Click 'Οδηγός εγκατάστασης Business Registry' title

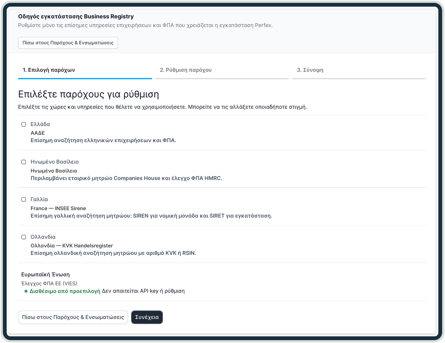(76, 16)
